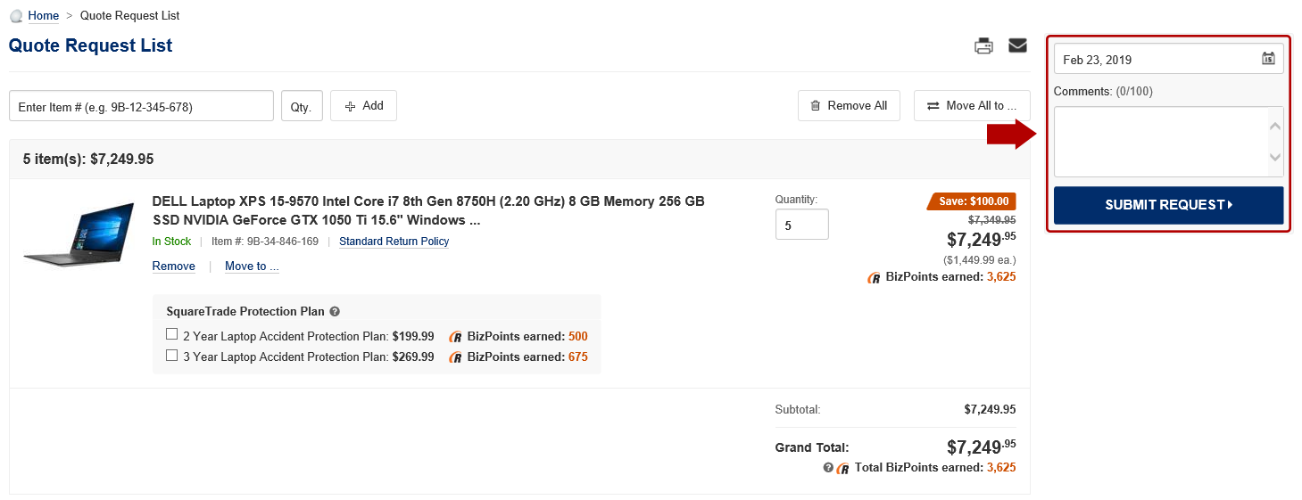Click the Quantity field showing 5
This screenshot has width=1302, height=500.
click(802, 225)
